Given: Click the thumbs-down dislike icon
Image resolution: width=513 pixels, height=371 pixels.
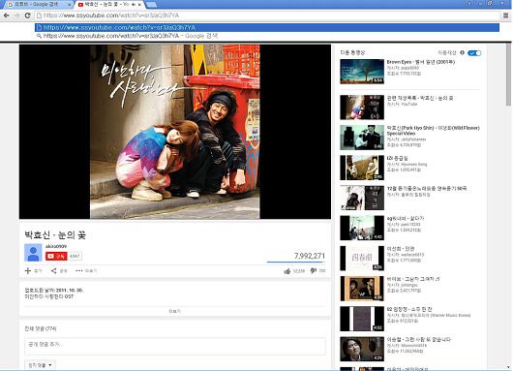Looking at the screenshot, I should pos(313,270).
